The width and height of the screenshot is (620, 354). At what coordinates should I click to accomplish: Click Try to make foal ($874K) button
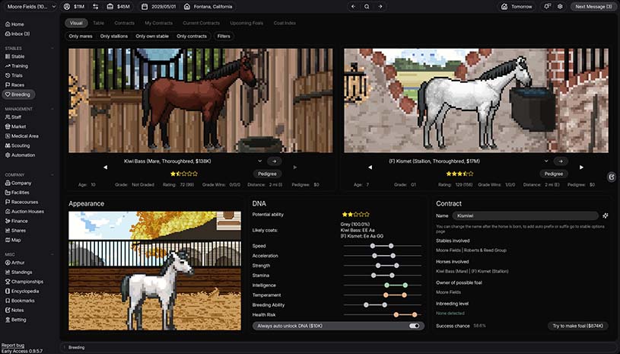click(x=577, y=326)
